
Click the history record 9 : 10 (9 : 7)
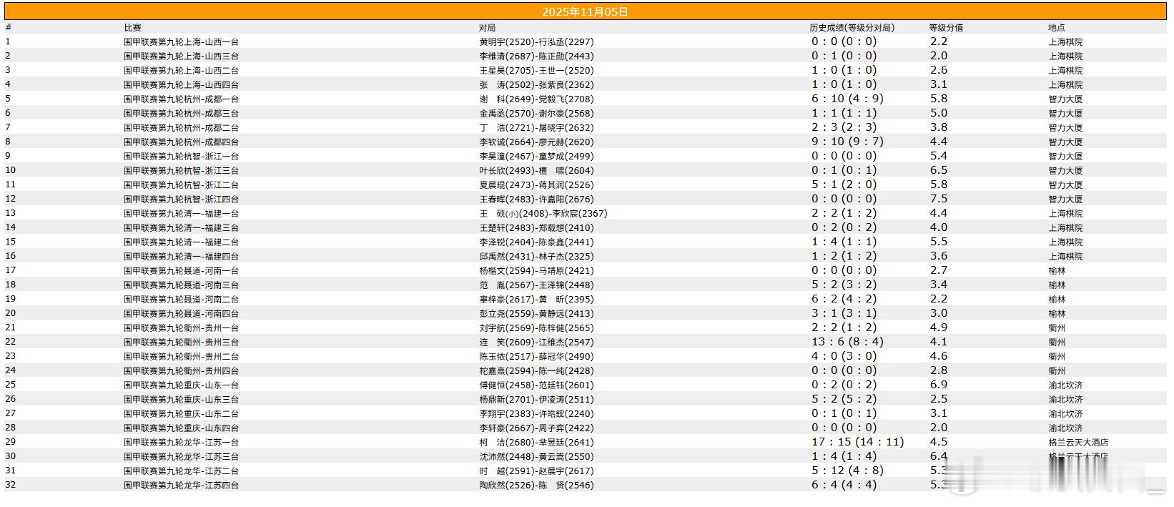point(847,142)
